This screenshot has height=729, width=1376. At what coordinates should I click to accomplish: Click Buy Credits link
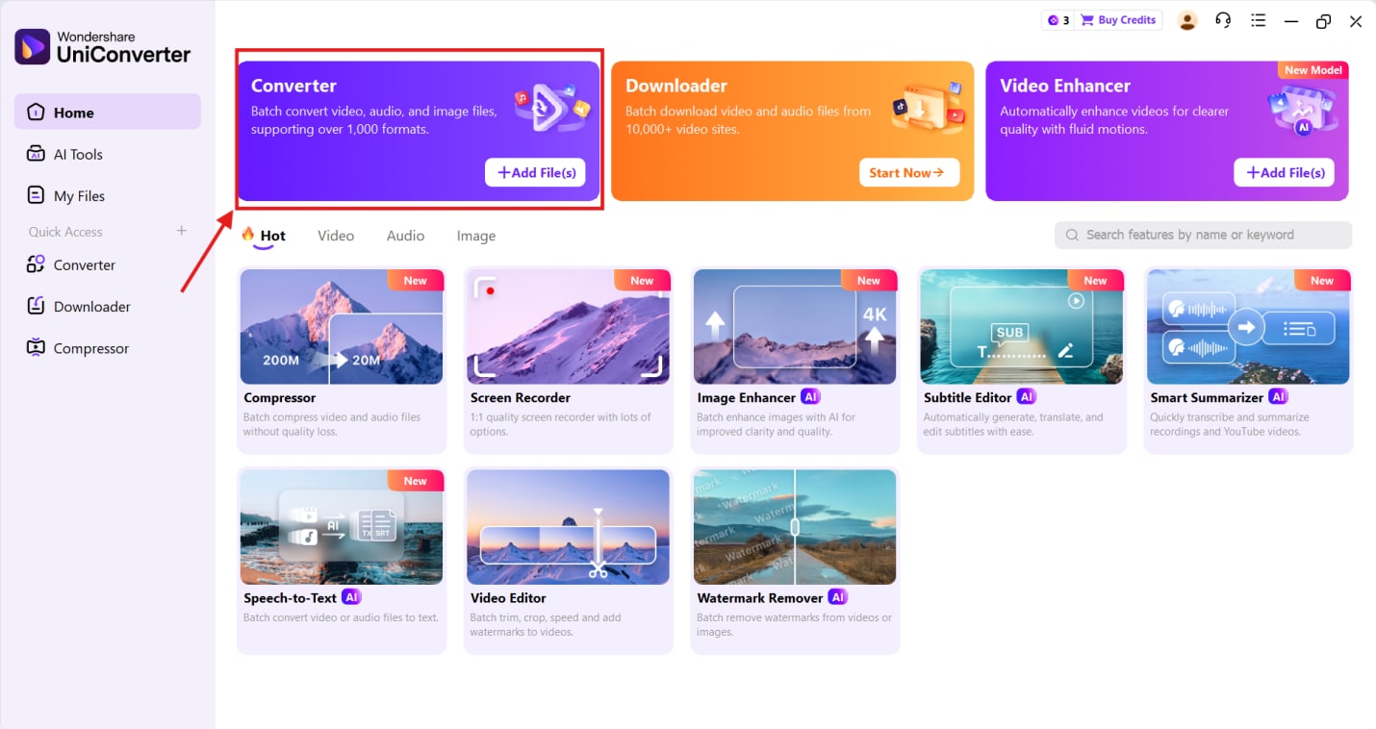pyautogui.click(x=1120, y=20)
